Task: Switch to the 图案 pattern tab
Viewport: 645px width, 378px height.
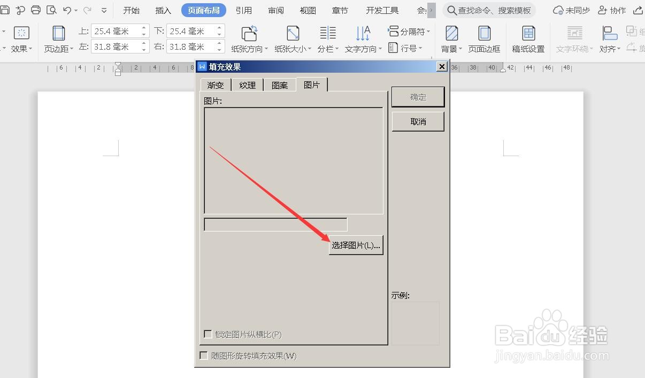Action: 280,85
